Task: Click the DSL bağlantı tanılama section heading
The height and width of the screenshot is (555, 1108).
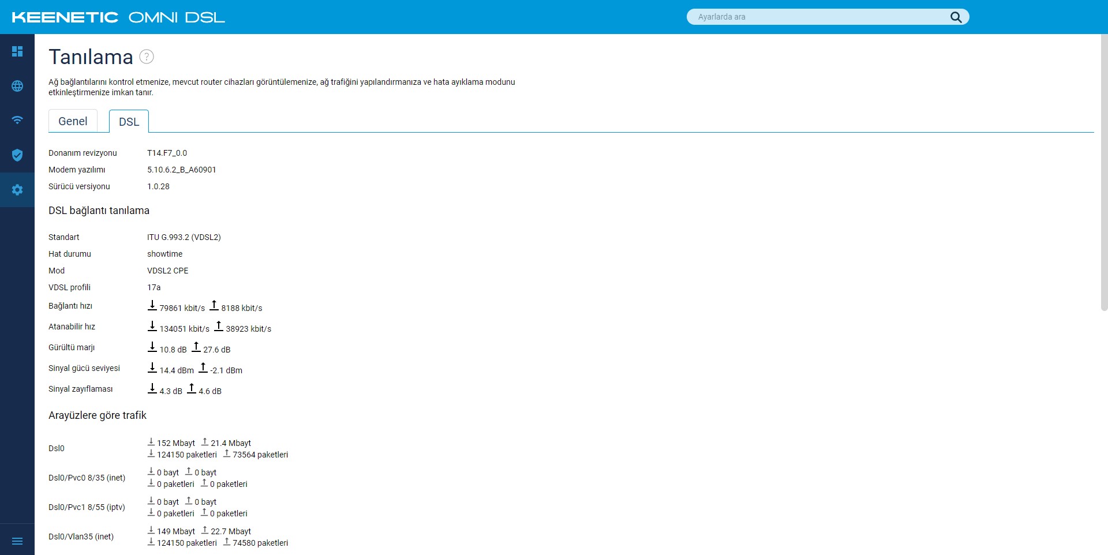Action: (x=99, y=211)
